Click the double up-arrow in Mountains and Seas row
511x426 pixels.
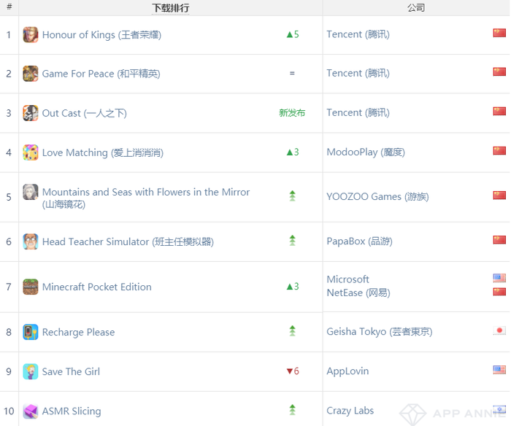(x=292, y=195)
